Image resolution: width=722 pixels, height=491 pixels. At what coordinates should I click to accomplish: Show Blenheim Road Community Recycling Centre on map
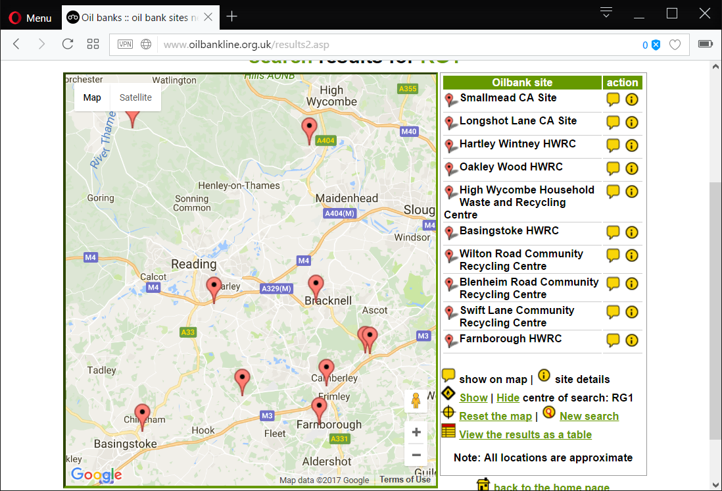click(x=613, y=284)
